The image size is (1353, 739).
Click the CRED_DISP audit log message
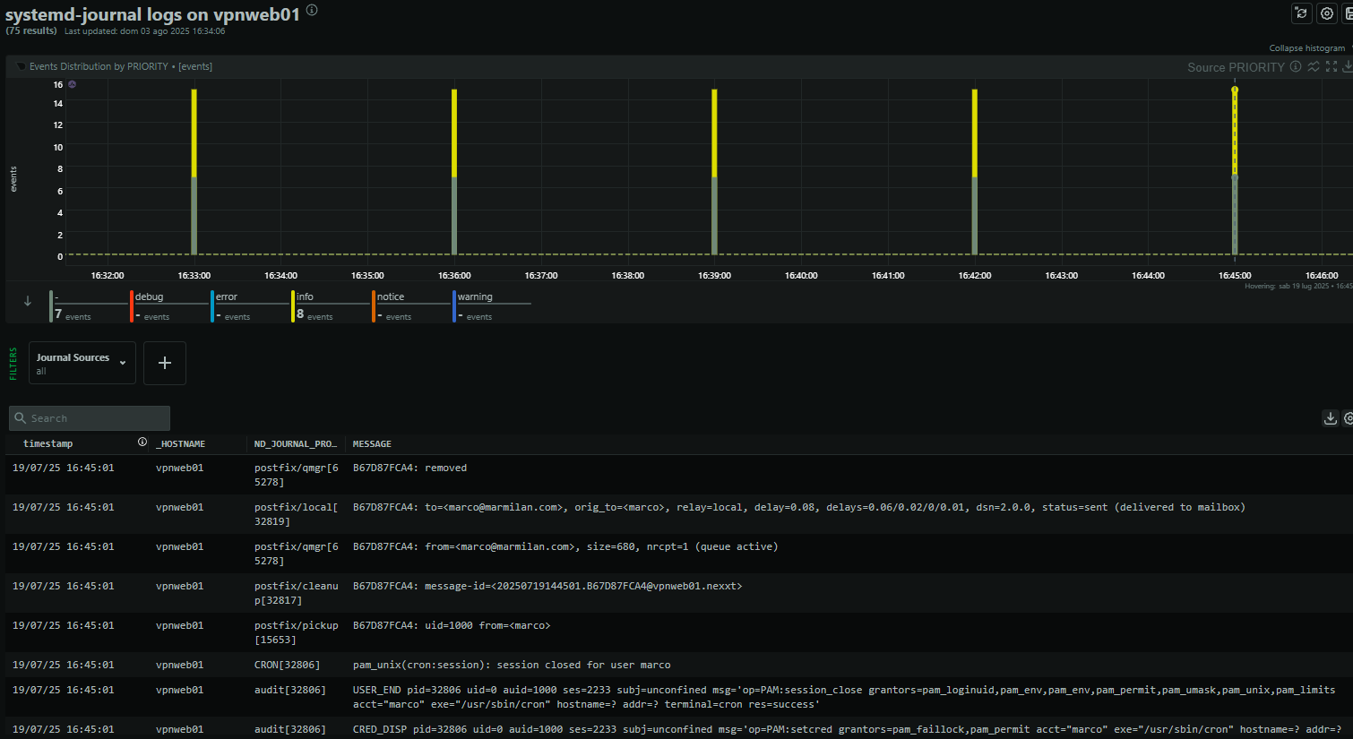click(847, 729)
